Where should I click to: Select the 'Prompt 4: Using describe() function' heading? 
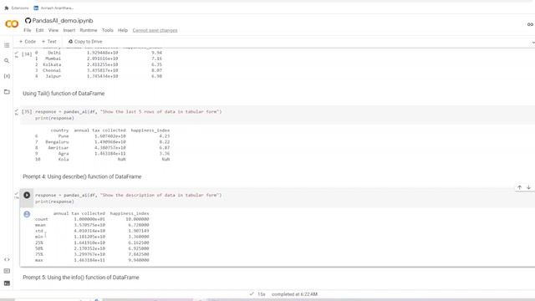click(x=82, y=176)
